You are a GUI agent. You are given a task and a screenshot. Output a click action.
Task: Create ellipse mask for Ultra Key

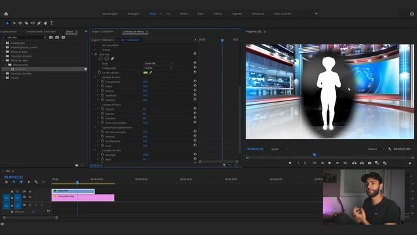tap(100, 59)
